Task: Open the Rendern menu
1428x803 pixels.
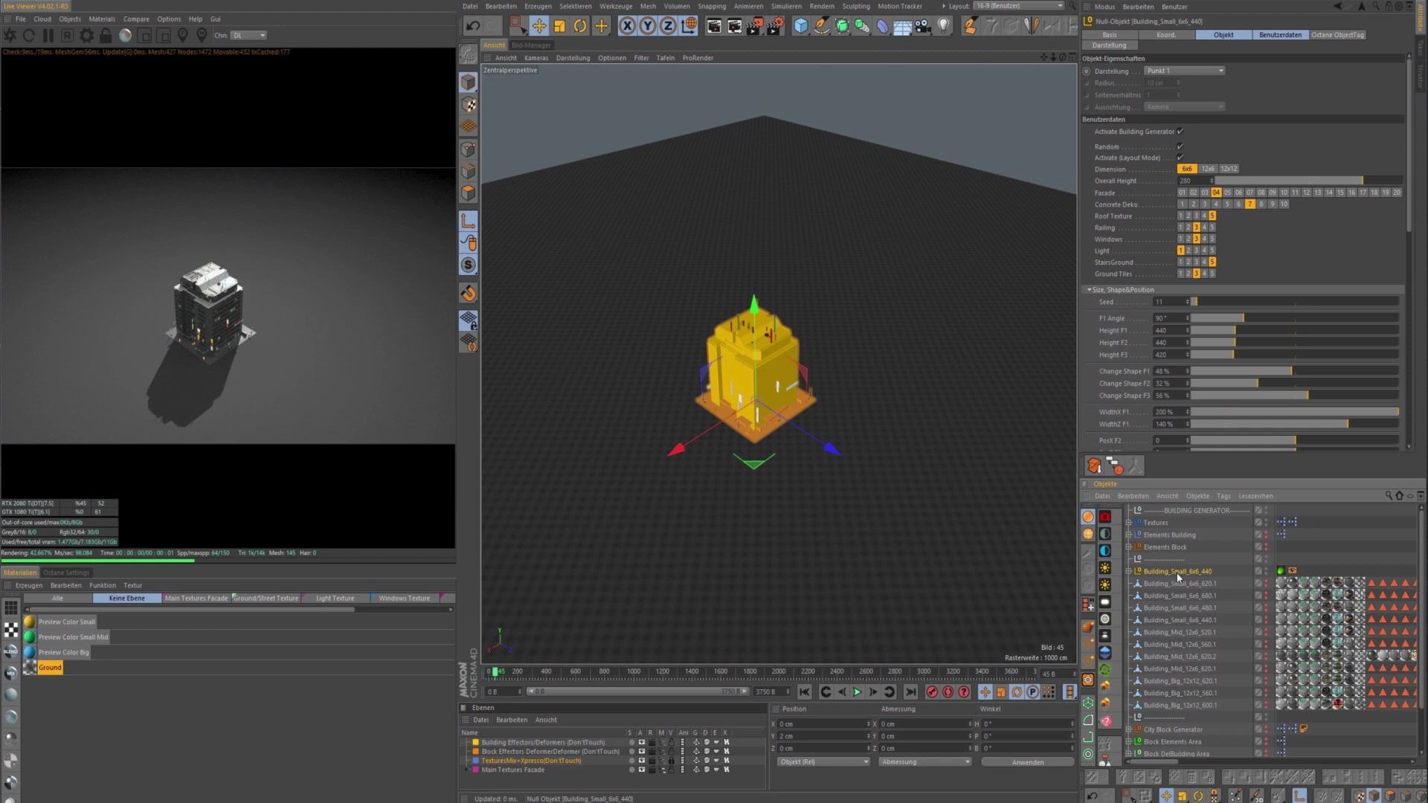Action: [x=822, y=6]
